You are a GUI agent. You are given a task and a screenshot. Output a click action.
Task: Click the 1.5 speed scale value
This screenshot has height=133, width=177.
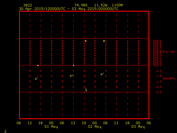(159, 76)
